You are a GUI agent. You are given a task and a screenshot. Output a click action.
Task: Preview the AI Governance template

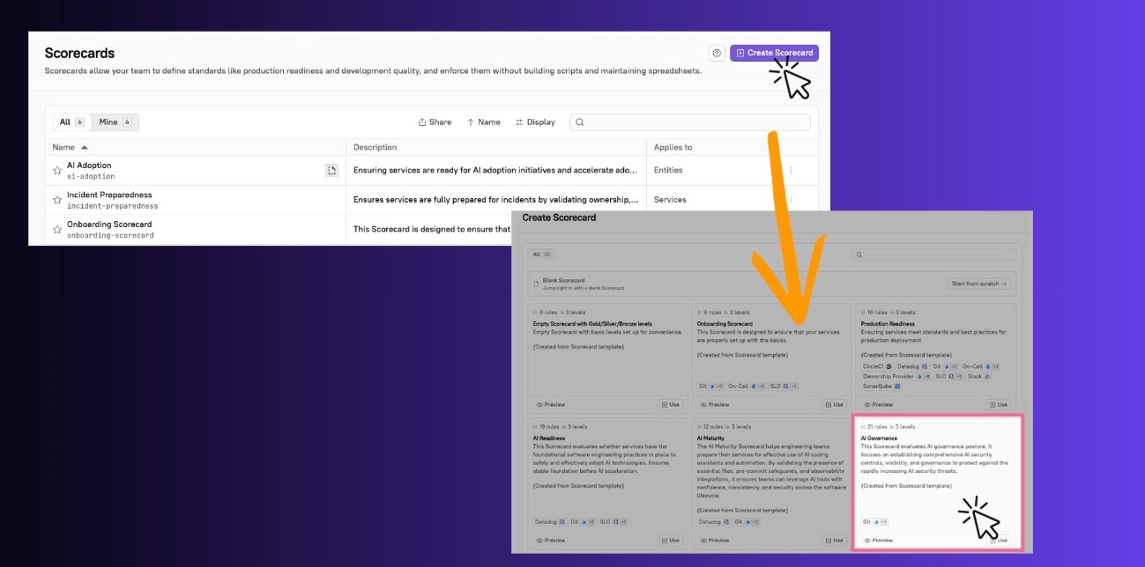click(879, 541)
